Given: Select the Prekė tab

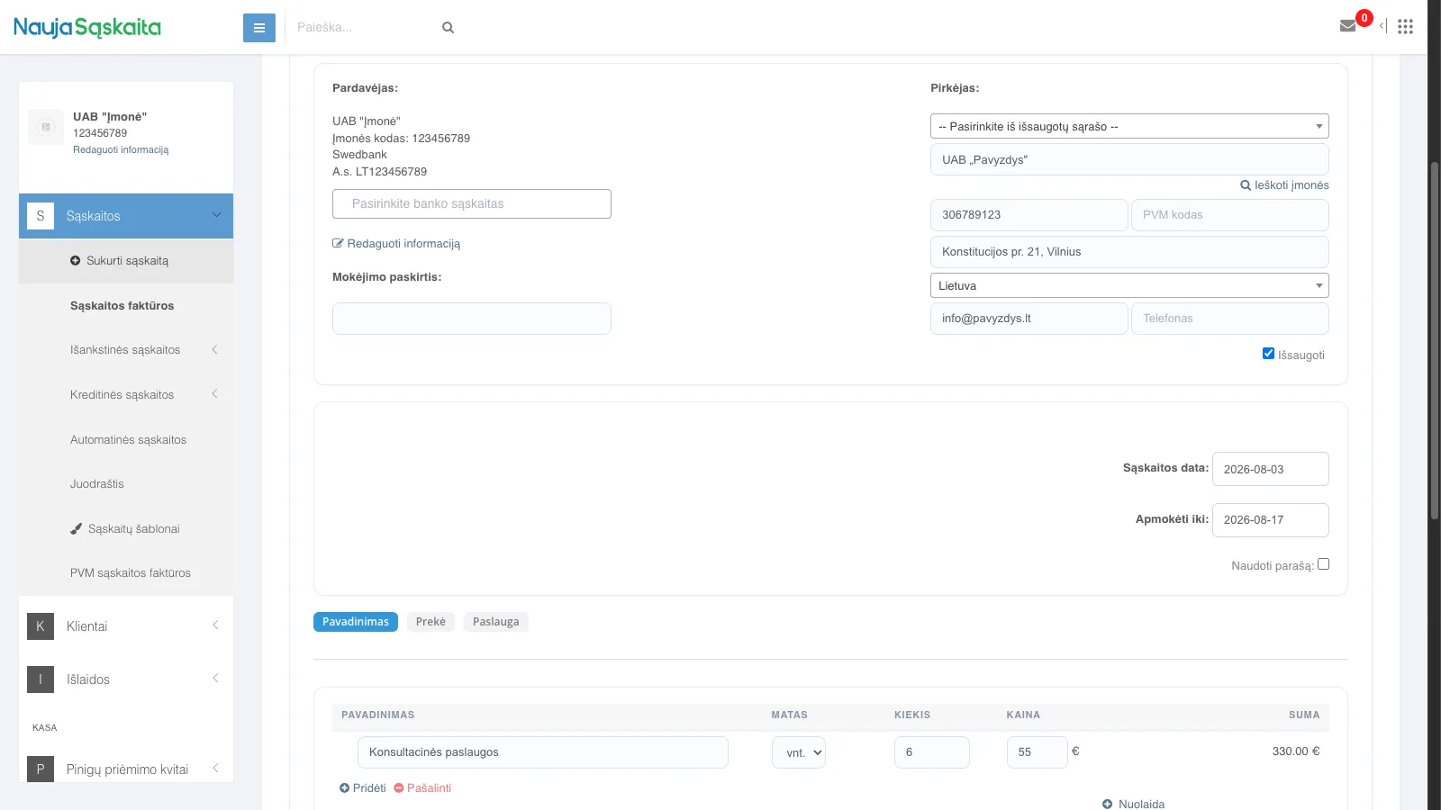Looking at the screenshot, I should pos(430,622).
